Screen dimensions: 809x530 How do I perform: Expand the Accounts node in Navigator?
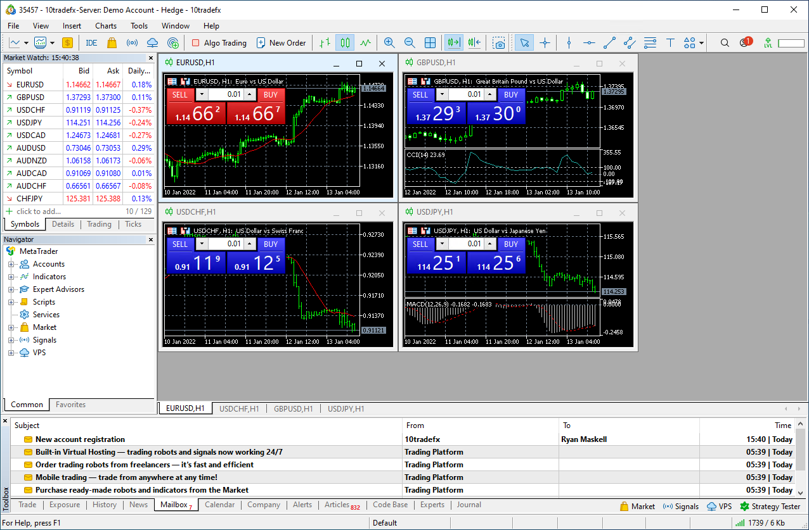pyautogui.click(x=11, y=264)
